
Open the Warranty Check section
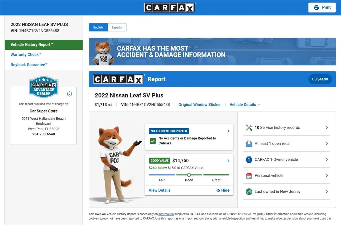(x=26, y=55)
